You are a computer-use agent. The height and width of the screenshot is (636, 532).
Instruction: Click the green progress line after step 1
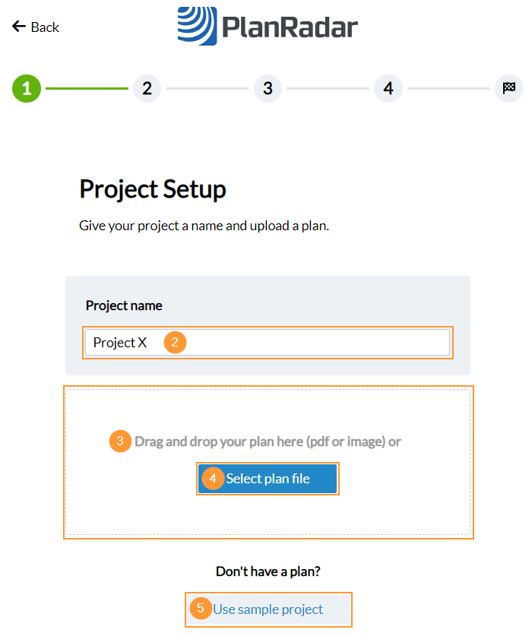point(87,88)
